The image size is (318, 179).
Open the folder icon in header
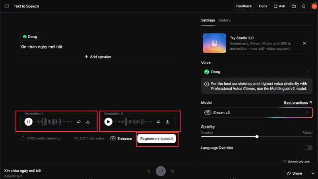(293, 6)
